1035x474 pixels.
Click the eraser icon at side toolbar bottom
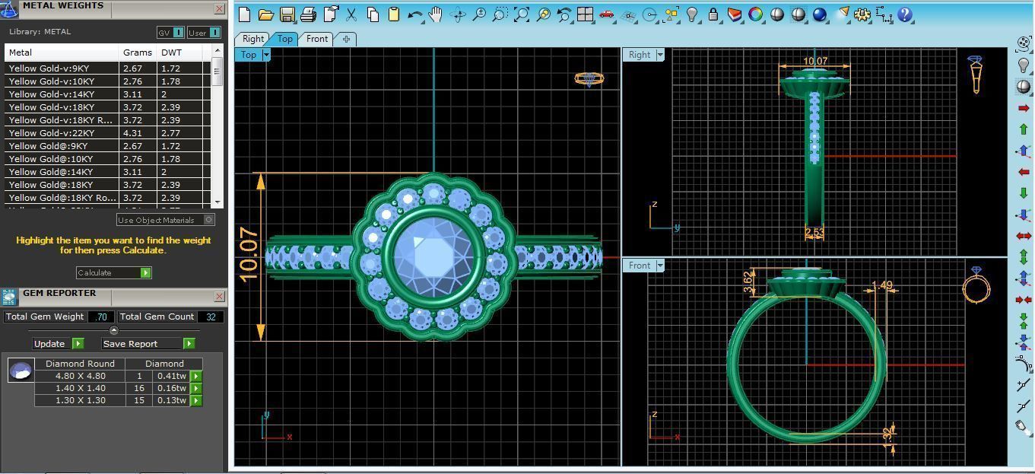click(1024, 428)
